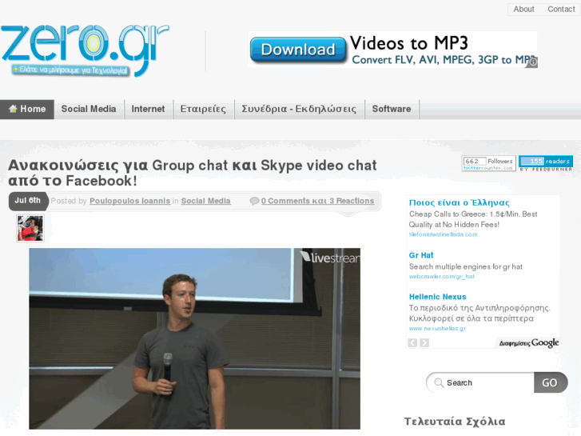The width and height of the screenshot is (581, 436).
Task: Open the Software menu item
Action: click(x=392, y=109)
